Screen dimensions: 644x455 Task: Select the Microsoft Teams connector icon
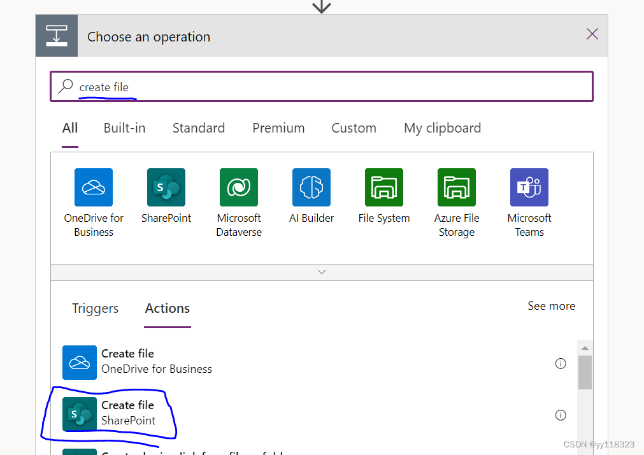click(529, 187)
